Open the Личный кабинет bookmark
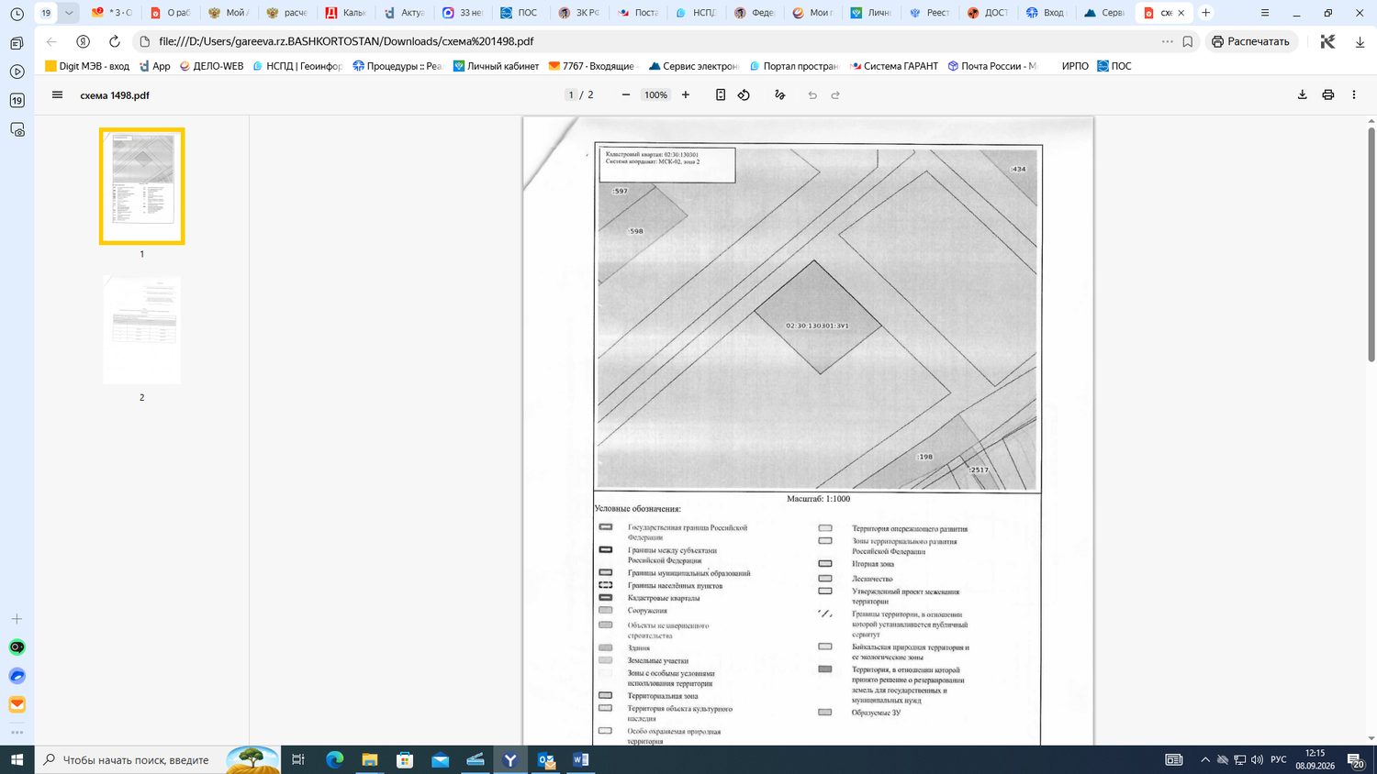The width and height of the screenshot is (1377, 774). pos(496,66)
